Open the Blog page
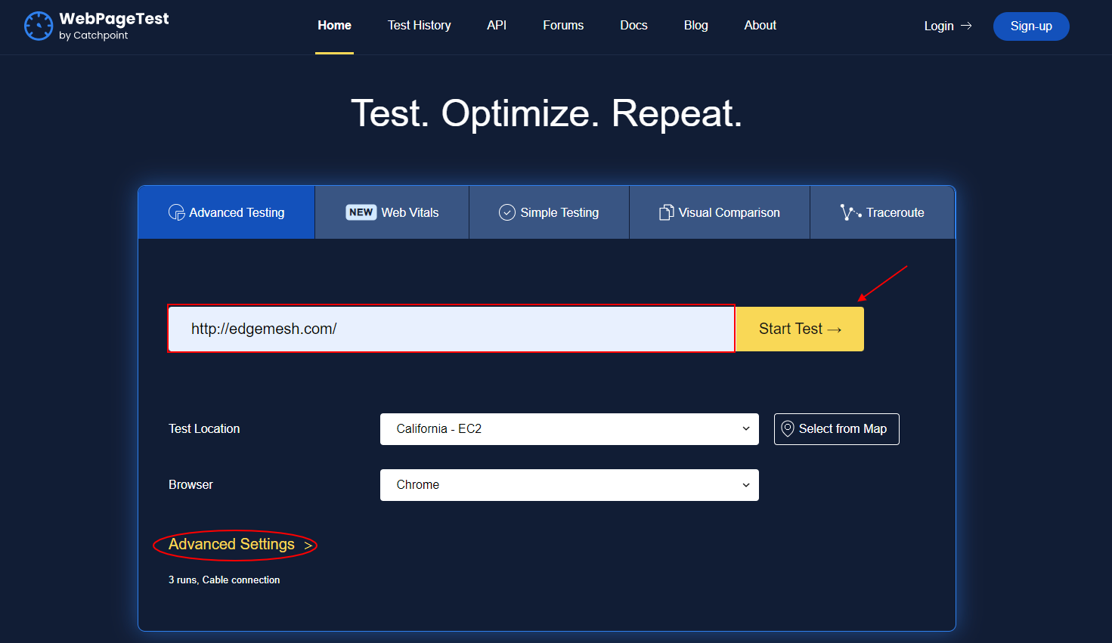1112x643 pixels. tap(696, 25)
